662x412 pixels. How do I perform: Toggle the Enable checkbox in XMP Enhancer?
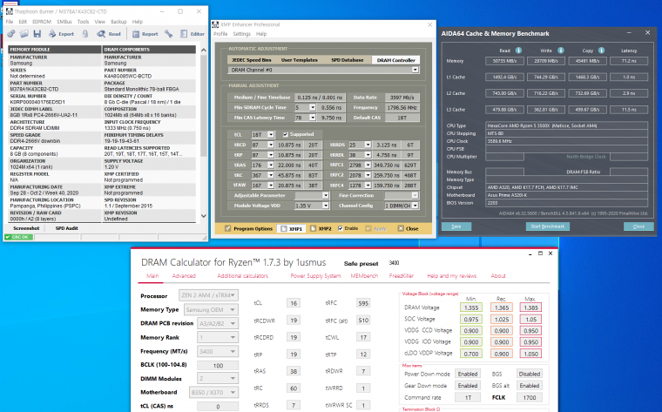point(341,228)
